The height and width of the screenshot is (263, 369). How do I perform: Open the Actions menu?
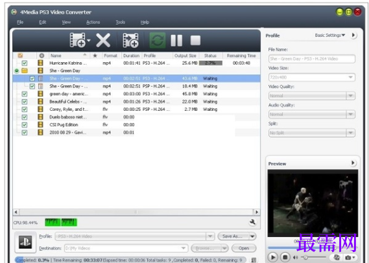pyautogui.click(x=93, y=22)
